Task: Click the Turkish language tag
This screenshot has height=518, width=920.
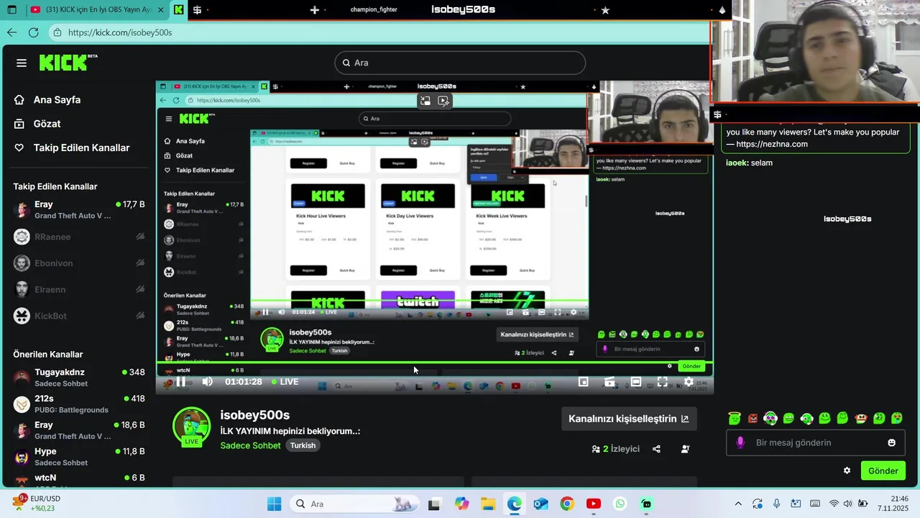Action: pyautogui.click(x=303, y=445)
